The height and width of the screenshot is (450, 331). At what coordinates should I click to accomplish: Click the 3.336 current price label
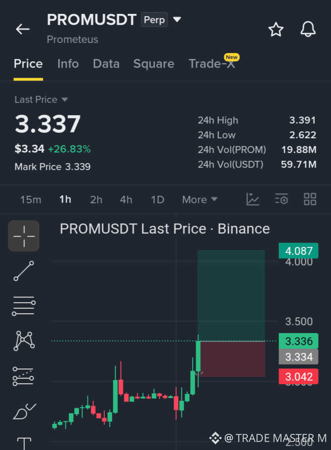(x=299, y=341)
